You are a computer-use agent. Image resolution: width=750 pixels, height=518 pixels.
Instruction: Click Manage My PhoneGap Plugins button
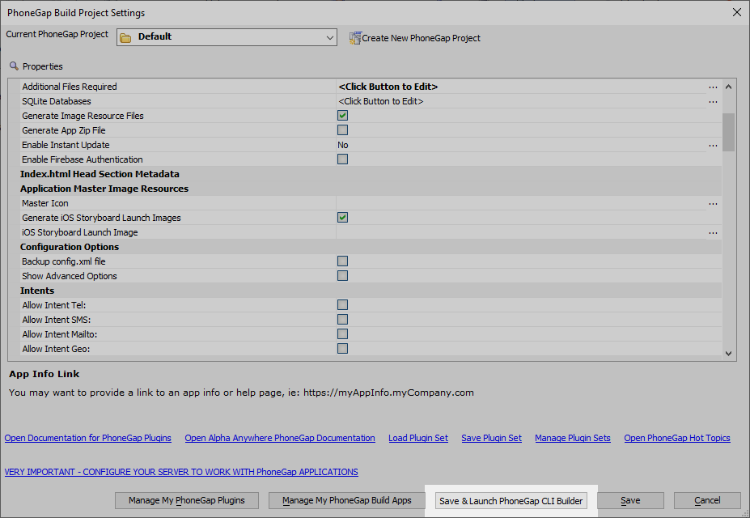[187, 500]
